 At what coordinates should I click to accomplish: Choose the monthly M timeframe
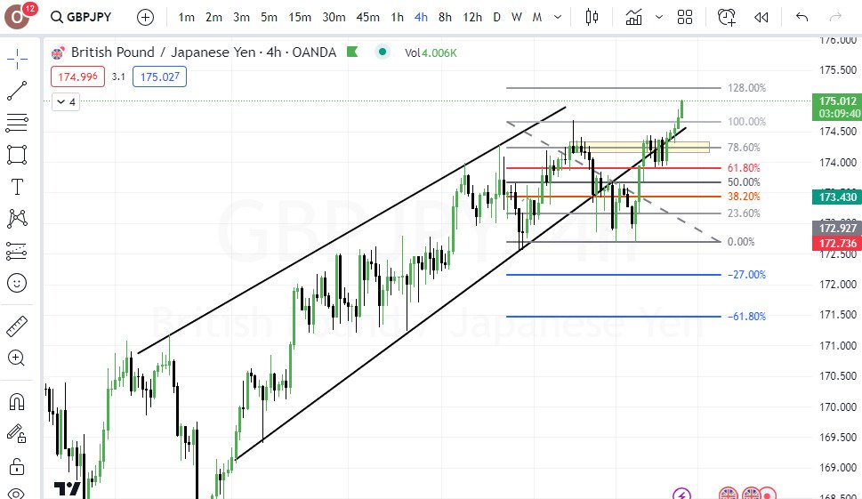pos(537,17)
